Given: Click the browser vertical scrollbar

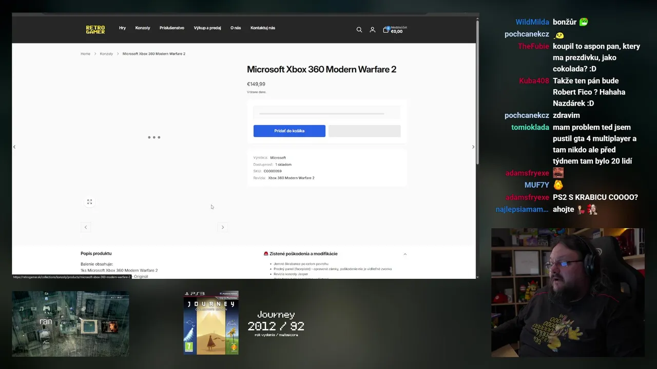Looking at the screenshot, I should click(477, 92).
